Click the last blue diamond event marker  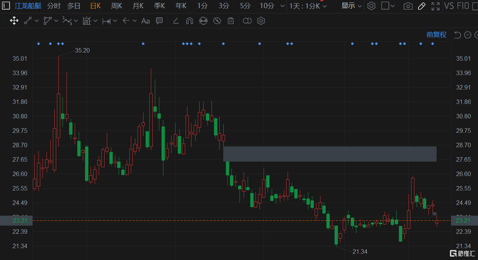433,44
